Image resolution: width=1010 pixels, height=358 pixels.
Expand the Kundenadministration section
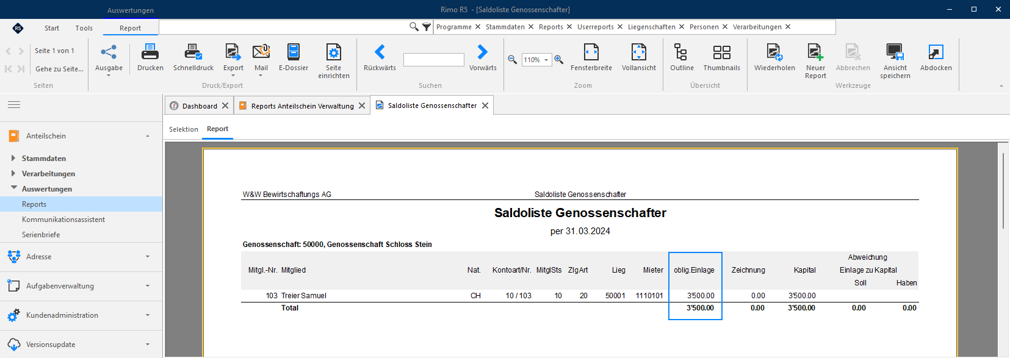pyautogui.click(x=148, y=315)
